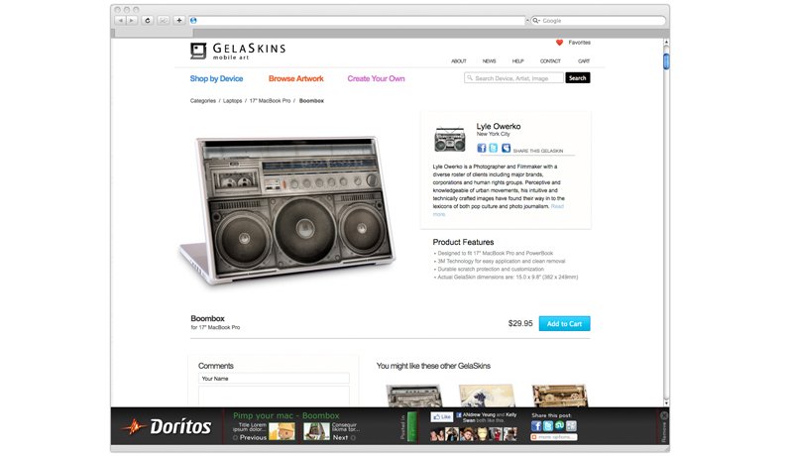This screenshot has width=793, height=456.
Task: Click the Add to Cart button
Action: (x=564, y=323)
